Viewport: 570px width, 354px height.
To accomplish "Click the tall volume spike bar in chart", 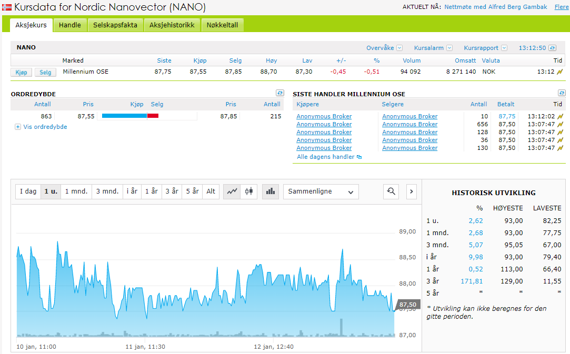I will (342, 327).
